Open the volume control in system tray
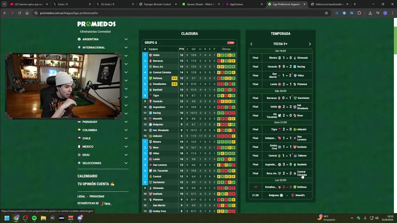The height and width of the screenshot is (223, 397). click(x=377, y=218)
